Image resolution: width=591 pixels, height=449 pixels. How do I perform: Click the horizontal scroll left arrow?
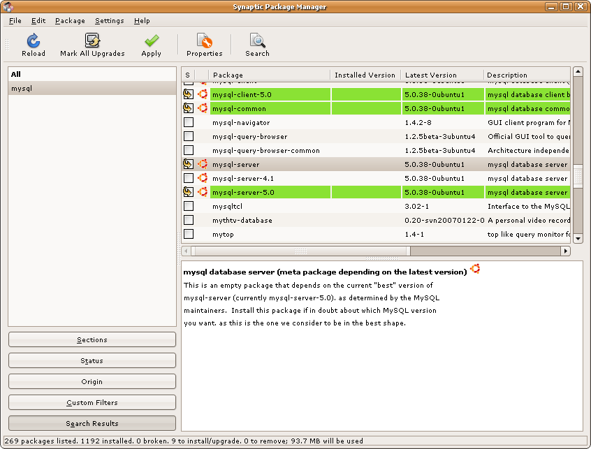pyautogui.click(x=186, y=251)
